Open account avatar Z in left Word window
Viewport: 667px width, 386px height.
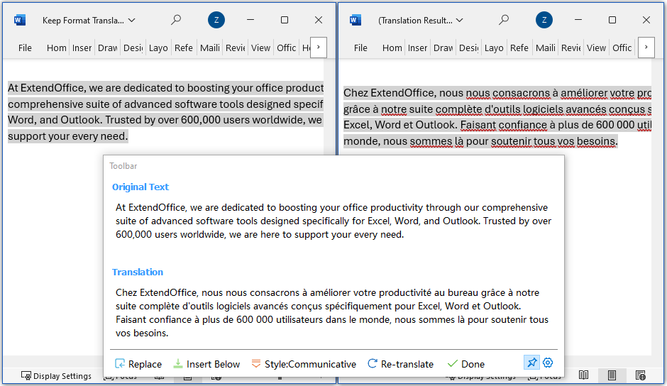pyautogui.click(x=216, y=20)
